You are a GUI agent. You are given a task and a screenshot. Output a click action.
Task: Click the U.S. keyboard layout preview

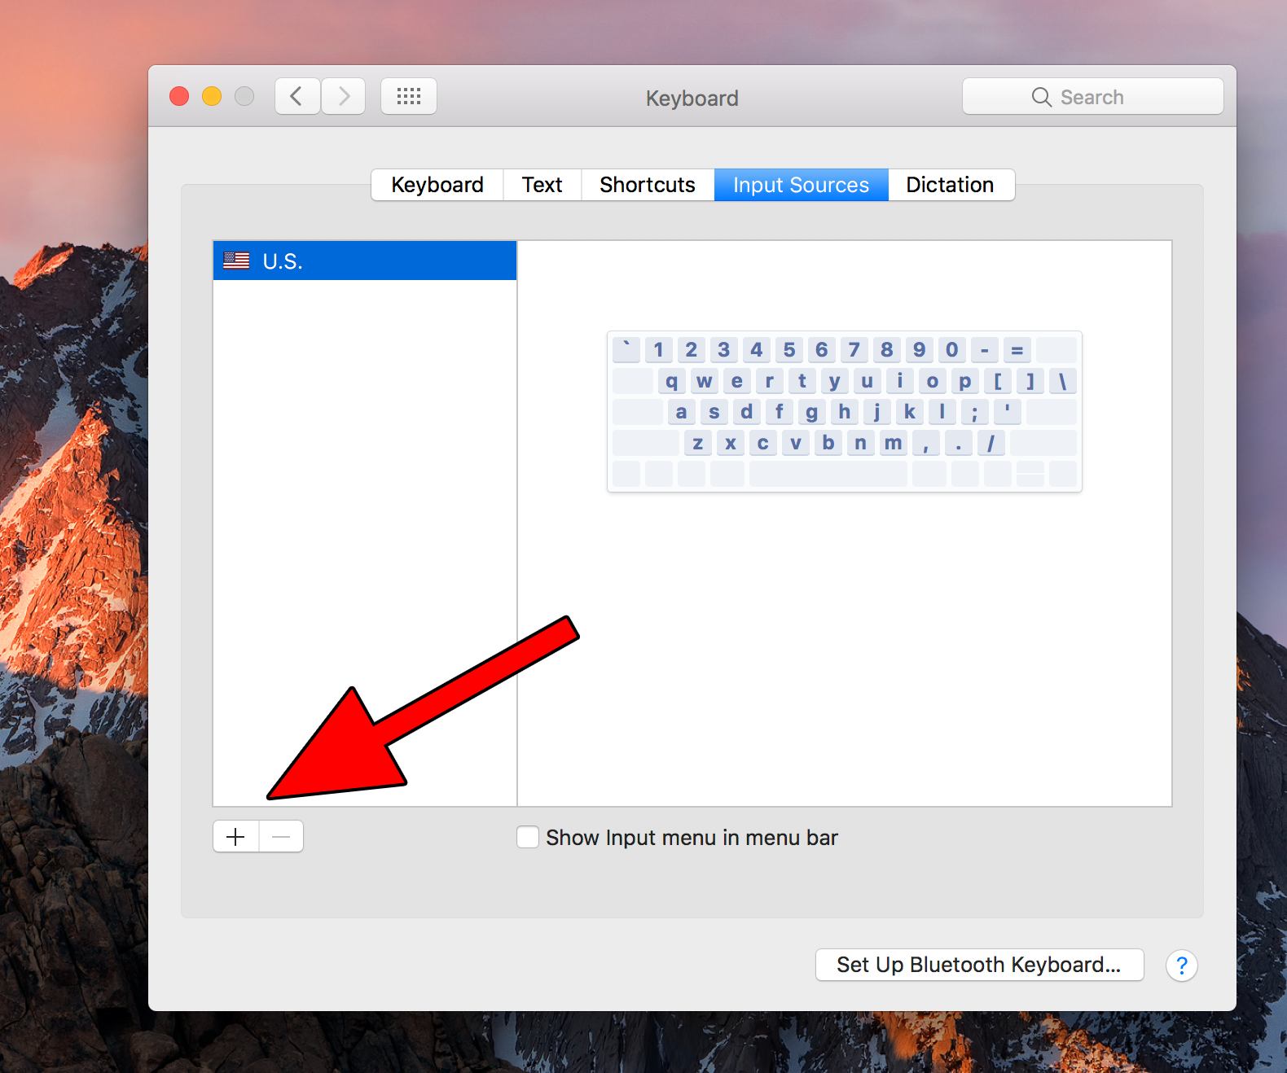(x=844, y=411)
